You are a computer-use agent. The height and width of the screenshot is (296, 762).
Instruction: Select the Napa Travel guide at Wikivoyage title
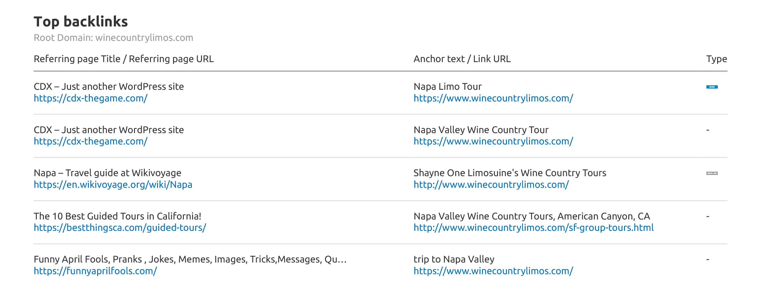(x=107, y=173)
